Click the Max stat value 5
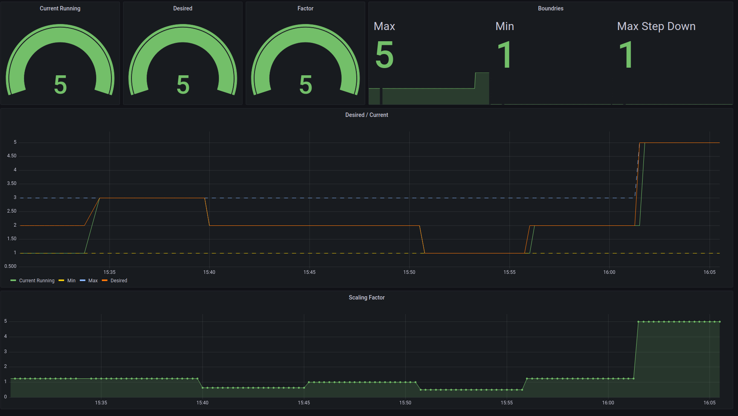The width and height of the screenshot is (738, 416). (384, 55)
